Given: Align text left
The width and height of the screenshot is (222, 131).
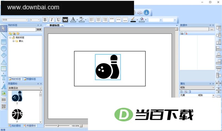Looking at the screenshot, I should coord(92,20).
